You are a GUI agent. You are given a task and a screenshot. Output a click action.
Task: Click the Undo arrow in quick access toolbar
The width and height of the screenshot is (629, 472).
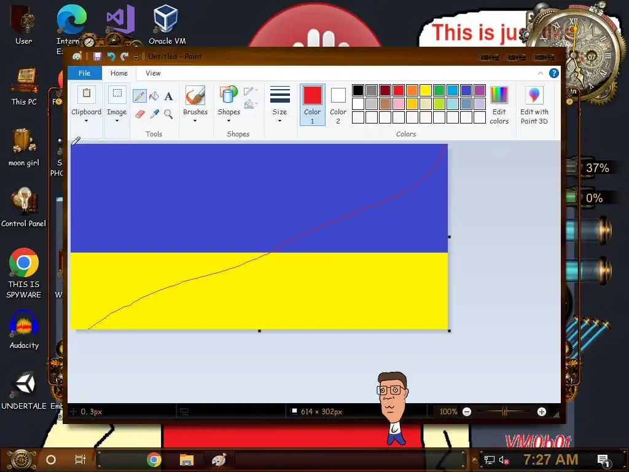(x=111, y=57)
